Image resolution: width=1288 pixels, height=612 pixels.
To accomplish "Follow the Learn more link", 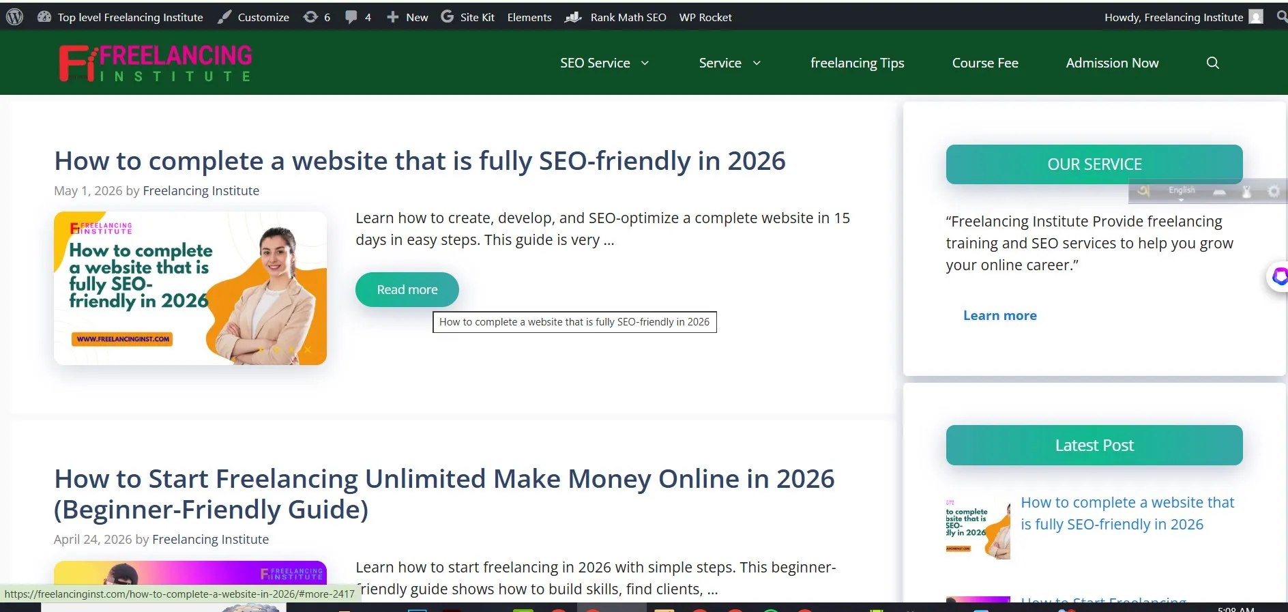I will [x=1000, y=315].
